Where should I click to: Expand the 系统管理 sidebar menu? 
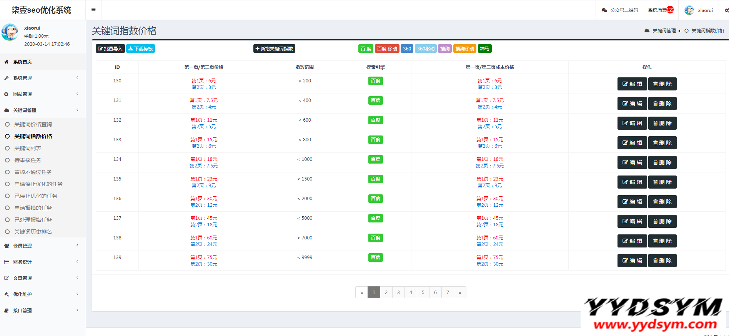coord(22,78)
